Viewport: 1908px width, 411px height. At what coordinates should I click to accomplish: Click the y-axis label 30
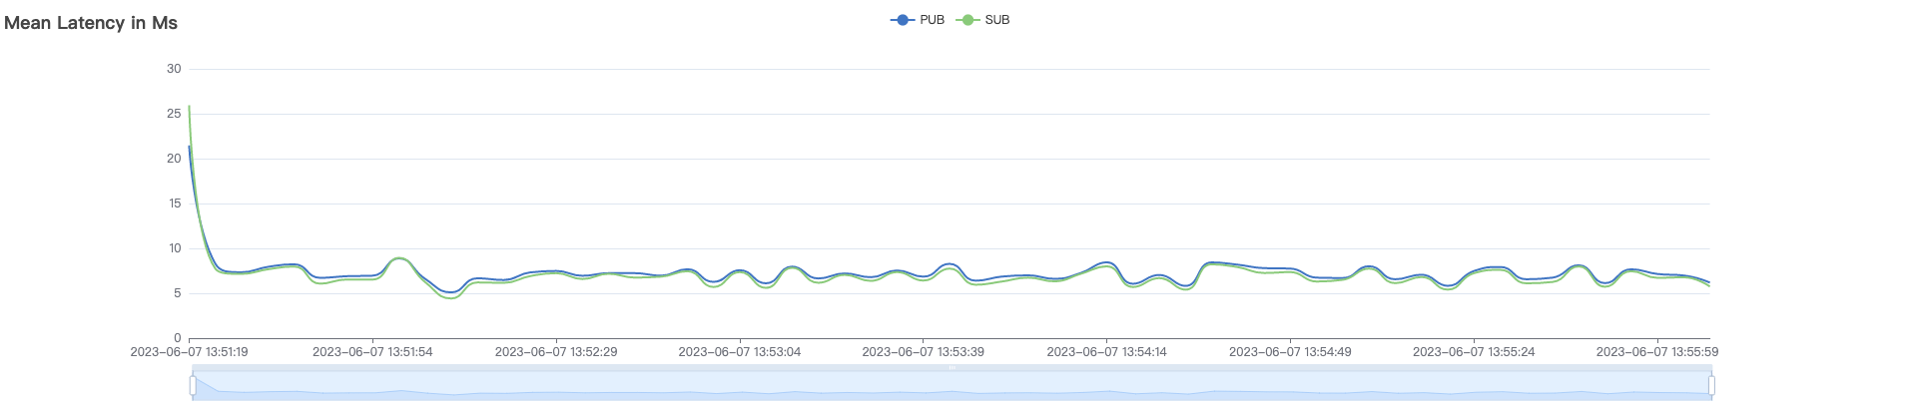click(174, 69)
